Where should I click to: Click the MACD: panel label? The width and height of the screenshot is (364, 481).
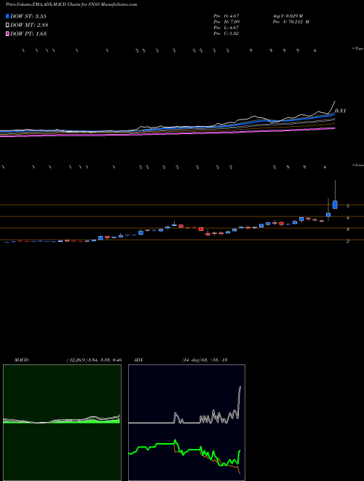(x=22, y=360)
